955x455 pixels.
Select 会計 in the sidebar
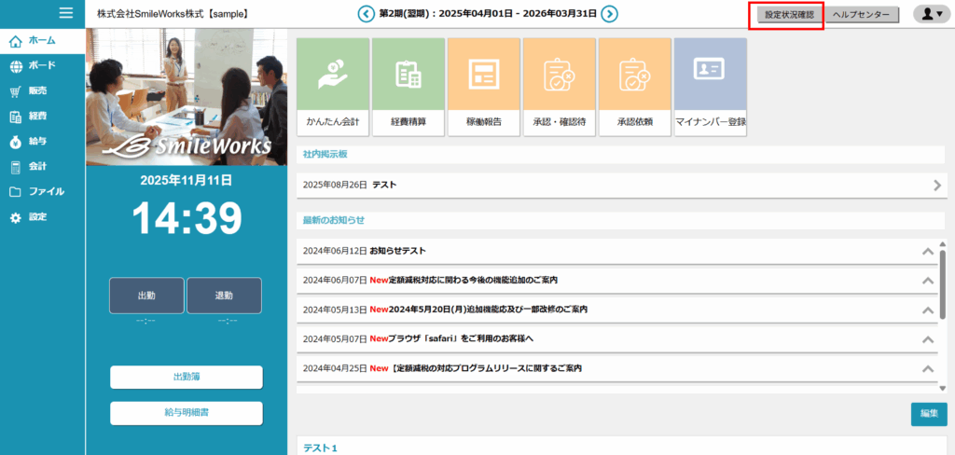point(37,167)
